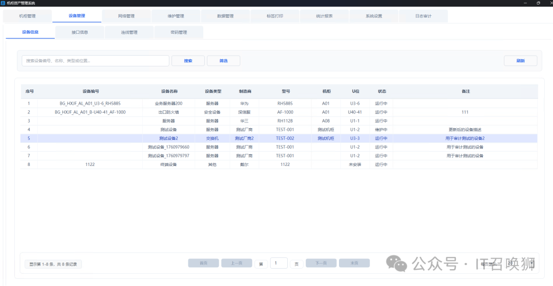Open the 日志审计 tab
This screenshot has height=286, width=553.
click(423, 16)
